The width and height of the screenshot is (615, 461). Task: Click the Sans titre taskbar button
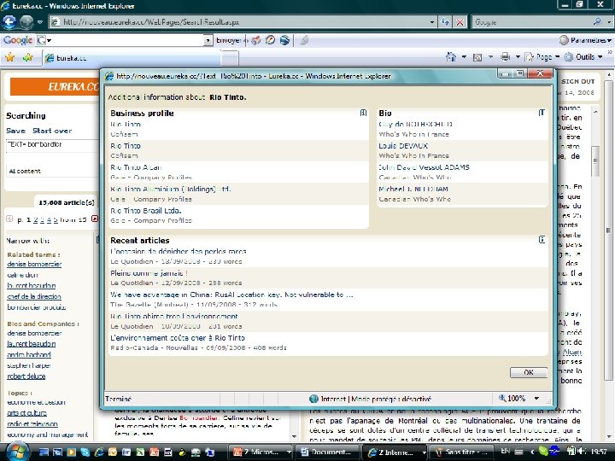(x=462, y=452)
